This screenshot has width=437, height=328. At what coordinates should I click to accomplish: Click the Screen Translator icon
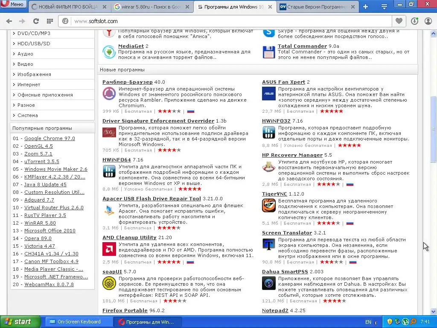(x=269, y=245)
